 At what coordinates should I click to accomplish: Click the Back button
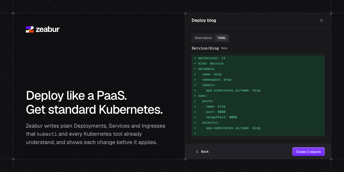tap(202, 152)
